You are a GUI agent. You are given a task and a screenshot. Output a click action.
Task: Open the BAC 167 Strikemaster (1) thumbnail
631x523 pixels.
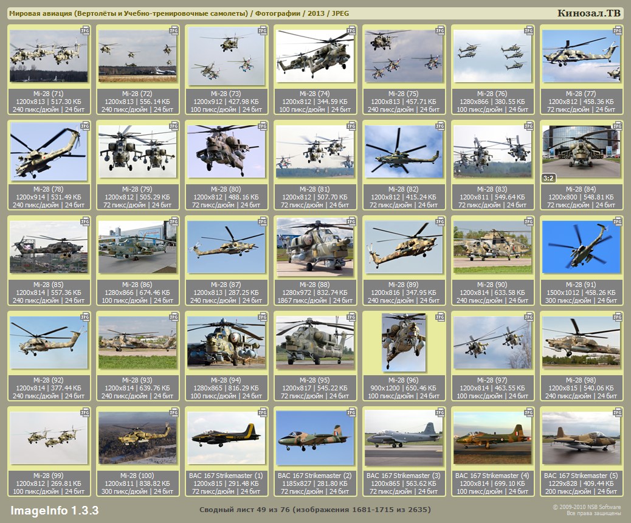226,438
